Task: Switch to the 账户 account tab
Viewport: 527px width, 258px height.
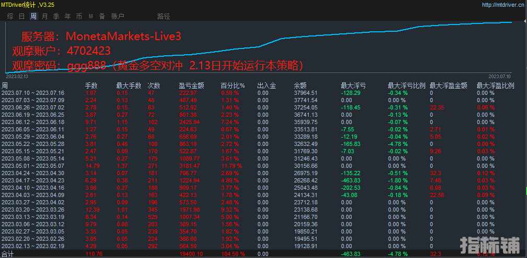Action: 118,16
